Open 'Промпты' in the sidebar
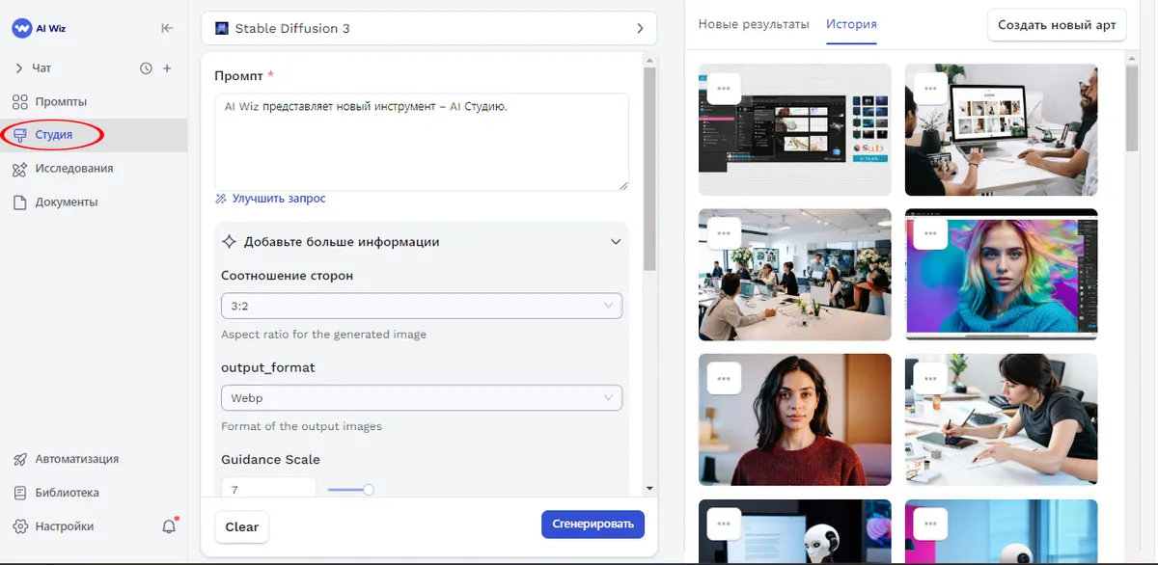 pyautogui.click(x=61, y=101)
